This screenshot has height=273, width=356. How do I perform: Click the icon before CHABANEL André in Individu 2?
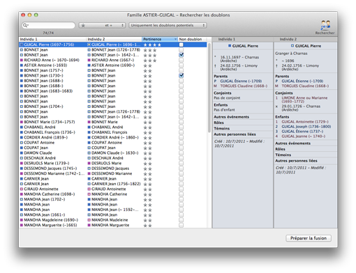pyautogui.click(x=89, y=127)
